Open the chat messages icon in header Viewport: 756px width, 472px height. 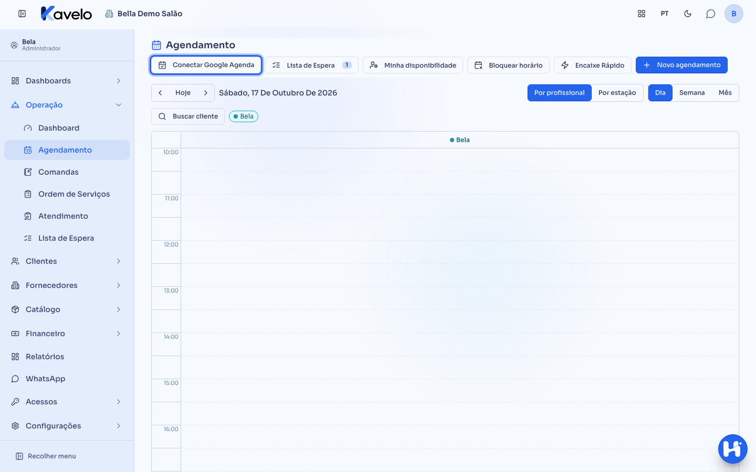click(711, 14)
